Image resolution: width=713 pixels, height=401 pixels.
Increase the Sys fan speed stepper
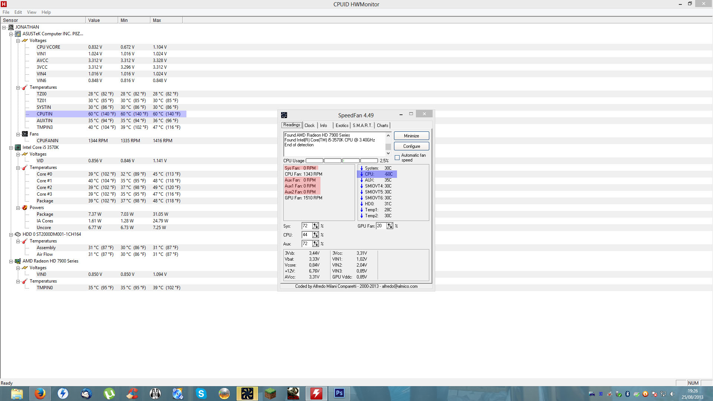click(315, 224)
